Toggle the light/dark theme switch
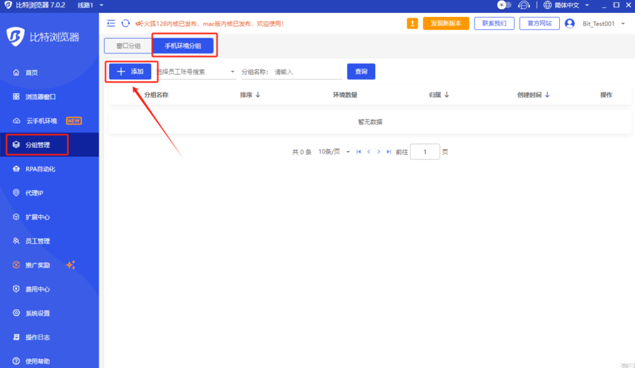The height and width of the screenshot is (368, 635). 504,5
